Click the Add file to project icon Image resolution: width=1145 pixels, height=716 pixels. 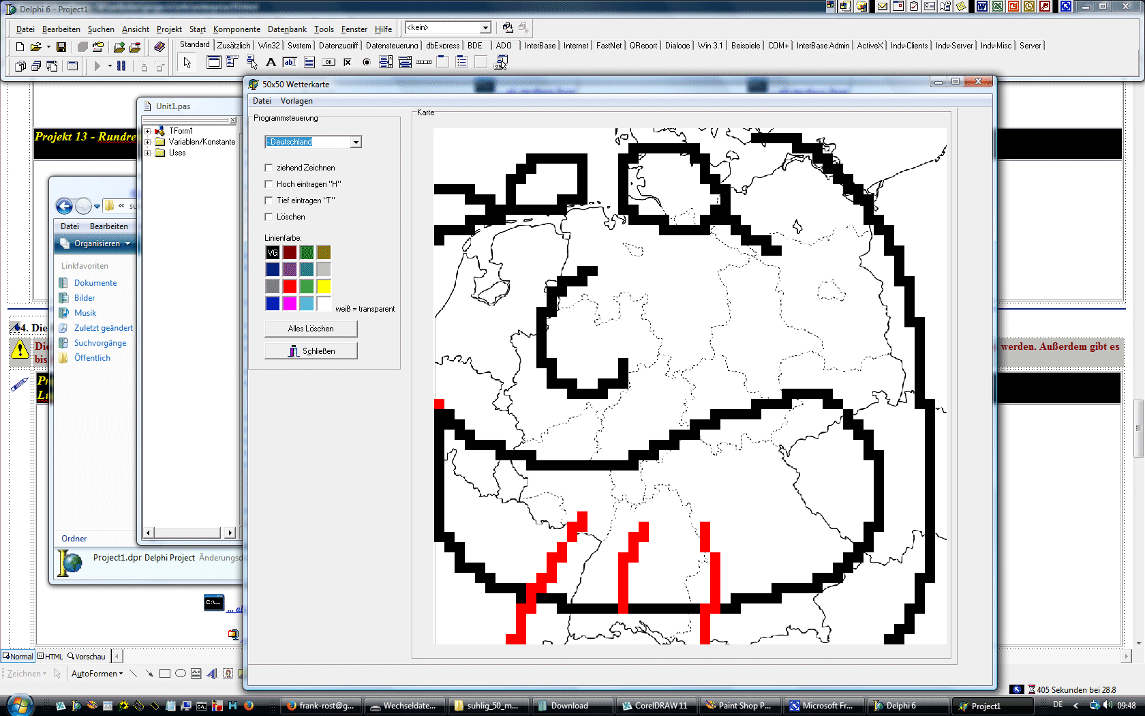[x=119, y=47]
